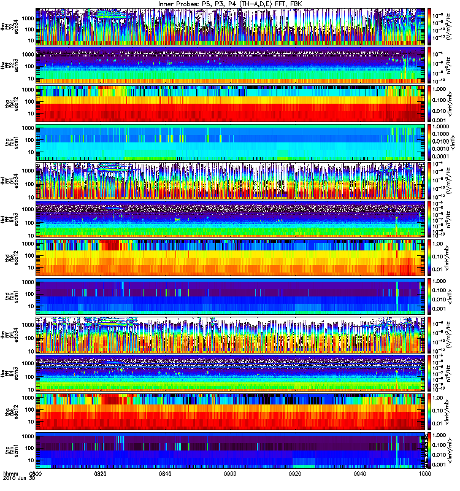The height and width of the screenshot is (491, 460).
Task: Click the 100 y-axis tick of thd fbk edc12 panel
Action: (x=29, y=255)
